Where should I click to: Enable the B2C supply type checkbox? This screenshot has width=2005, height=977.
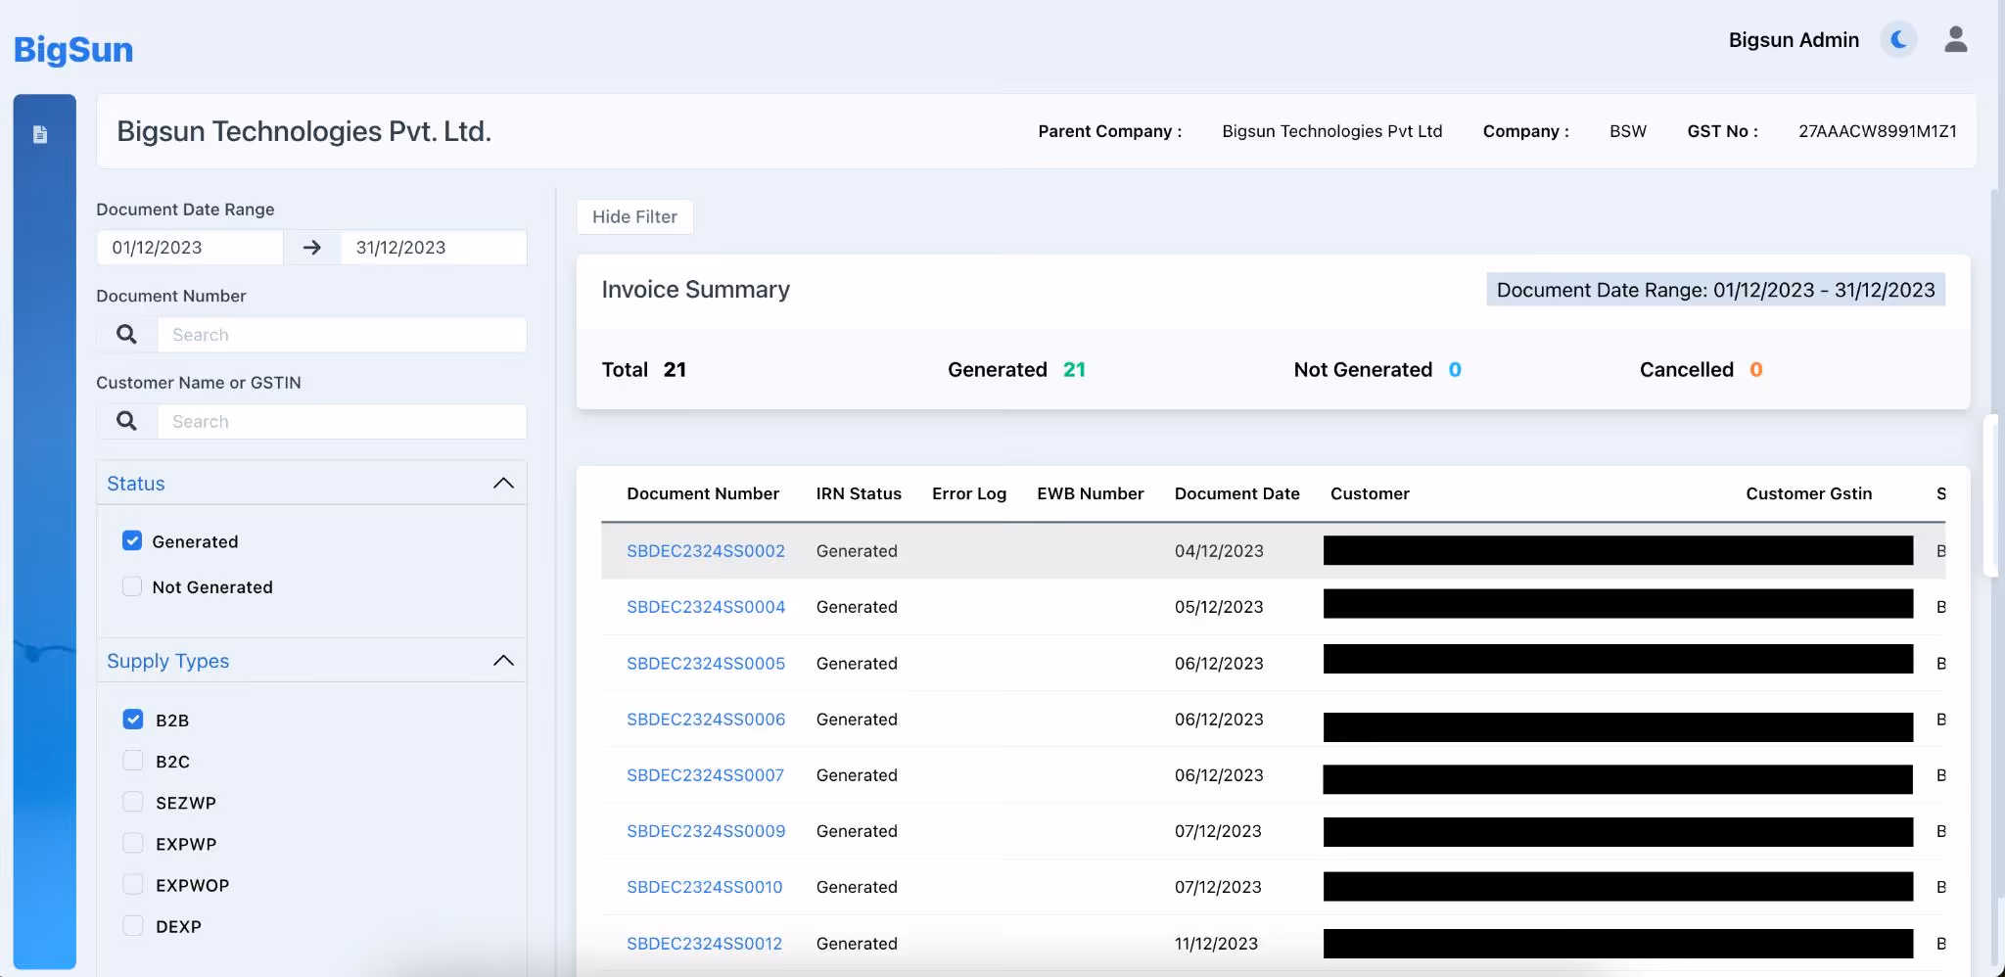coord(133,761)
